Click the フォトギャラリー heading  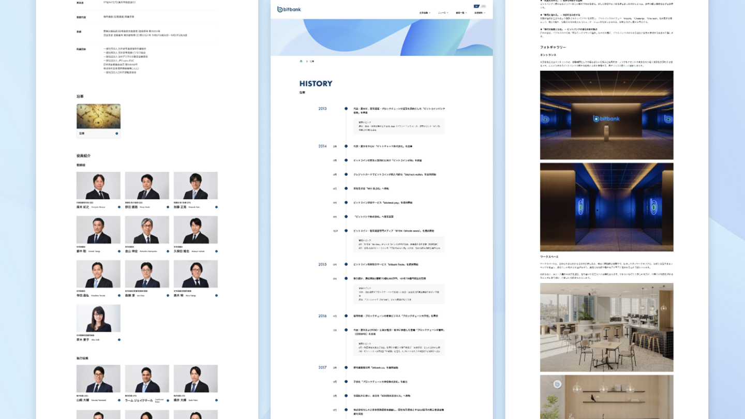click(553, 47)
